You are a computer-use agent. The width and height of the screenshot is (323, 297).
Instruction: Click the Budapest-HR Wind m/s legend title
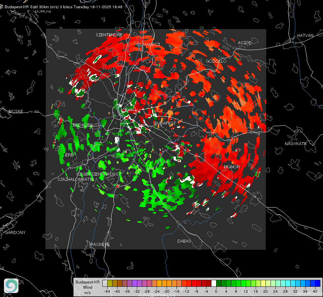[x=87, y=287]
